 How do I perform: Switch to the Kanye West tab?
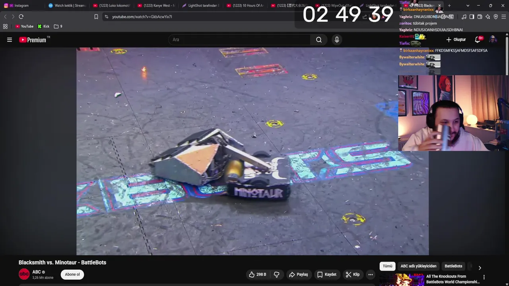pyautogui.click(x=155, y=6)
